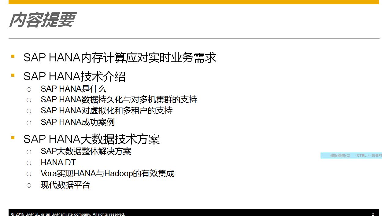This screenshot has height=216, width=382.
Task: Select heading SAP HANA技术介绍
Action: click(75, 76)
